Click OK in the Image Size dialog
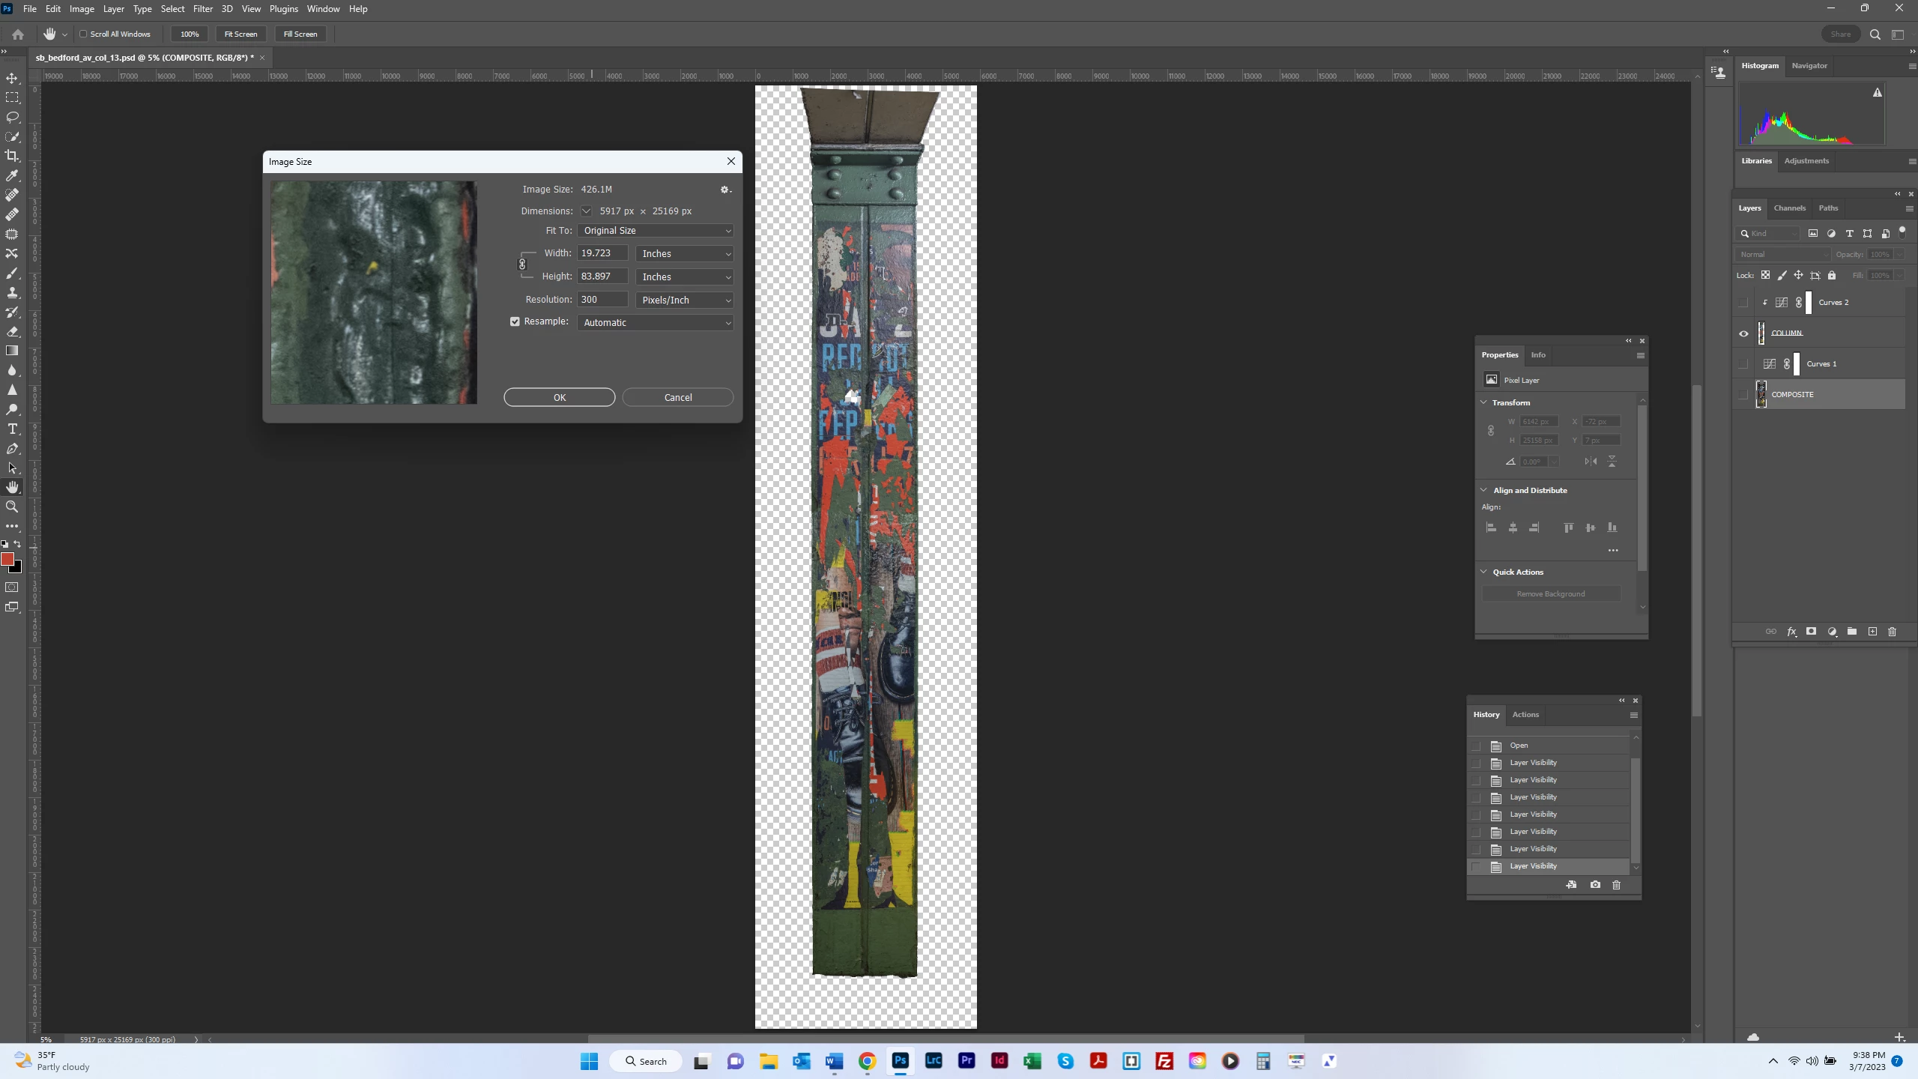 (x=559, y=397)
